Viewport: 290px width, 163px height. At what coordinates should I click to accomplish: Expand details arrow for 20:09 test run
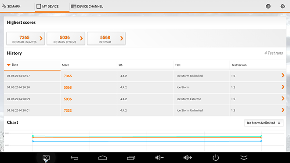coord(283,98)
